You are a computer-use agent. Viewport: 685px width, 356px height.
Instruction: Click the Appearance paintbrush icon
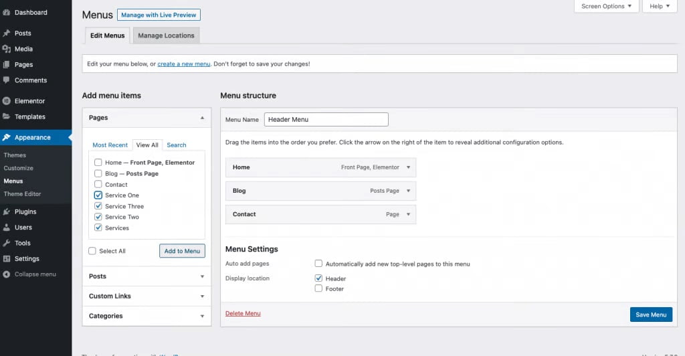click(7, 138)
